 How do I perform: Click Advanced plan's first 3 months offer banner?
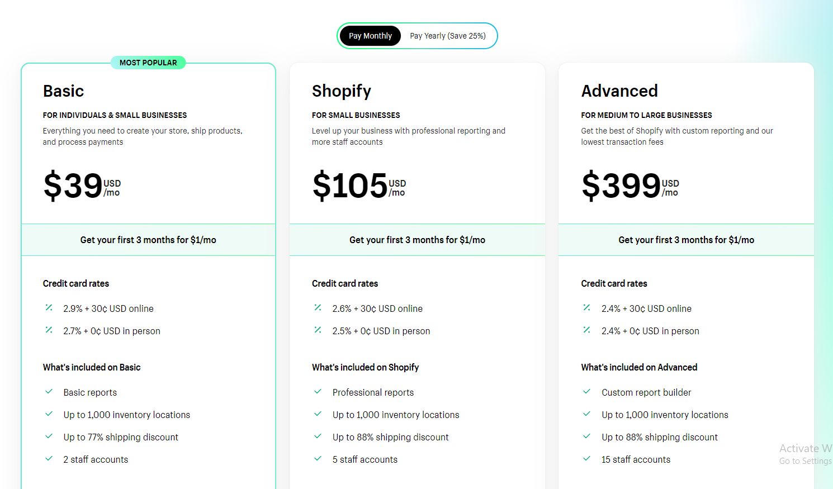(x=686, y=240)
